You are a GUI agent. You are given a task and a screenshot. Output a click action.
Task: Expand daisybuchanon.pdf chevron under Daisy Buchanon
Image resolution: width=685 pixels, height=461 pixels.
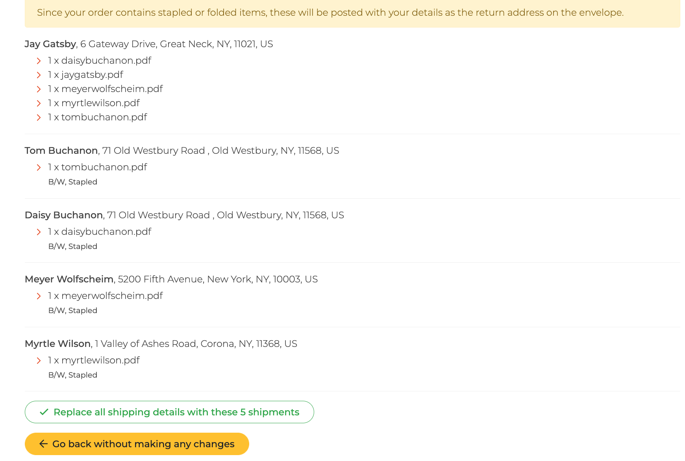click(x=39, y=232)
